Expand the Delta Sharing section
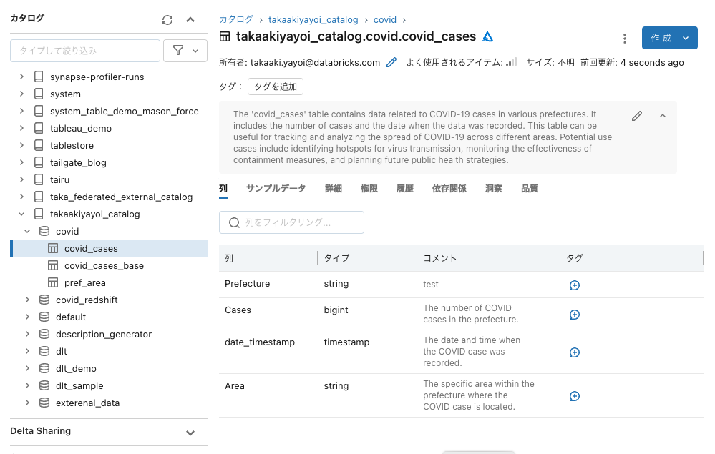 190,432
